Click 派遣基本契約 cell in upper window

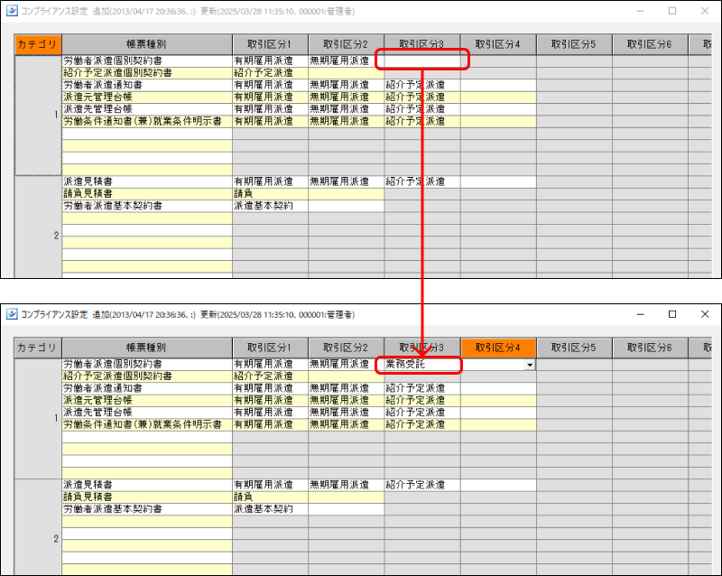270,206
